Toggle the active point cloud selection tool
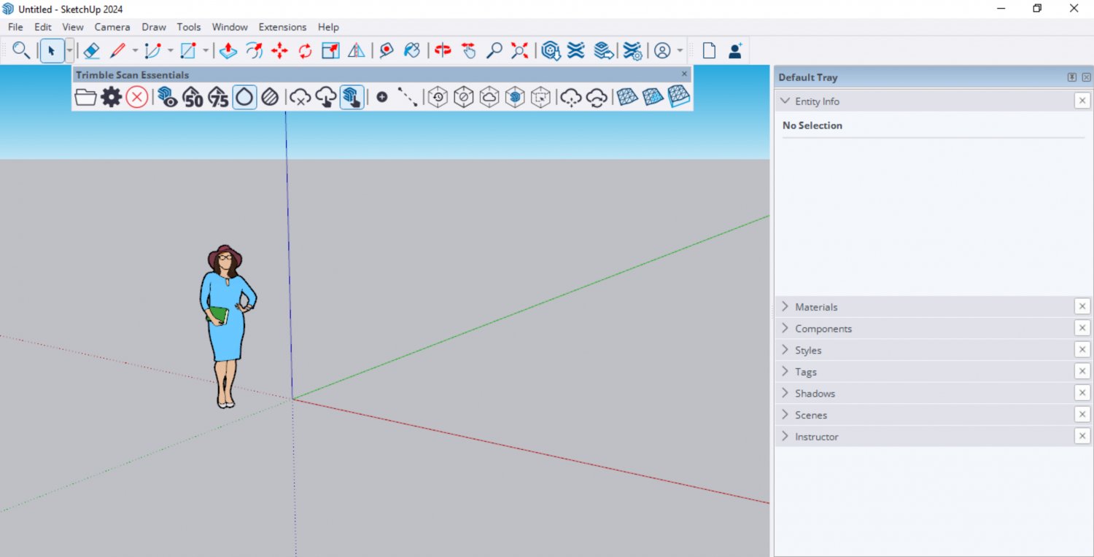This screenshot has height=557, width=1094. (352, 96)
